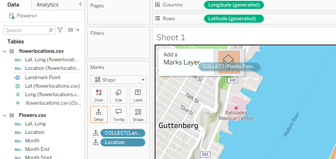This screenshot has width=336, height=159.
Task: Open the Tooltip marks card
Action: [x=119, y=114]
